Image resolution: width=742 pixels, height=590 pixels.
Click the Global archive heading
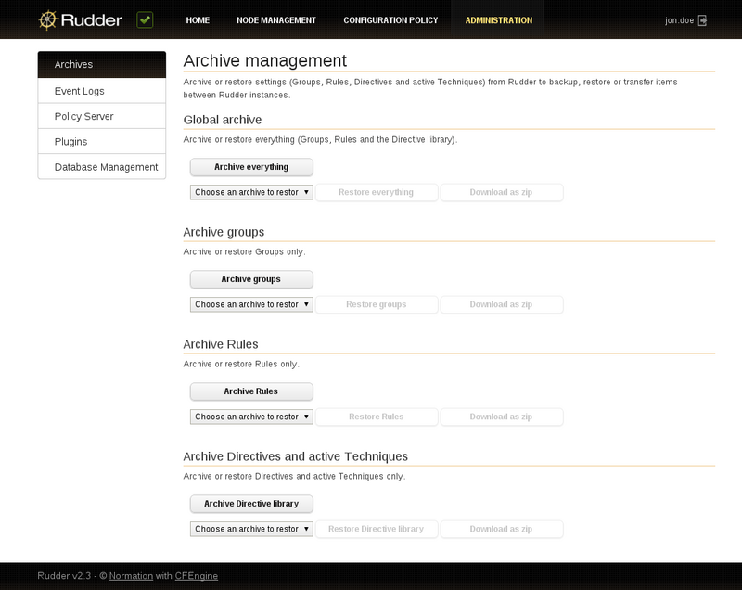pos(223,120)
